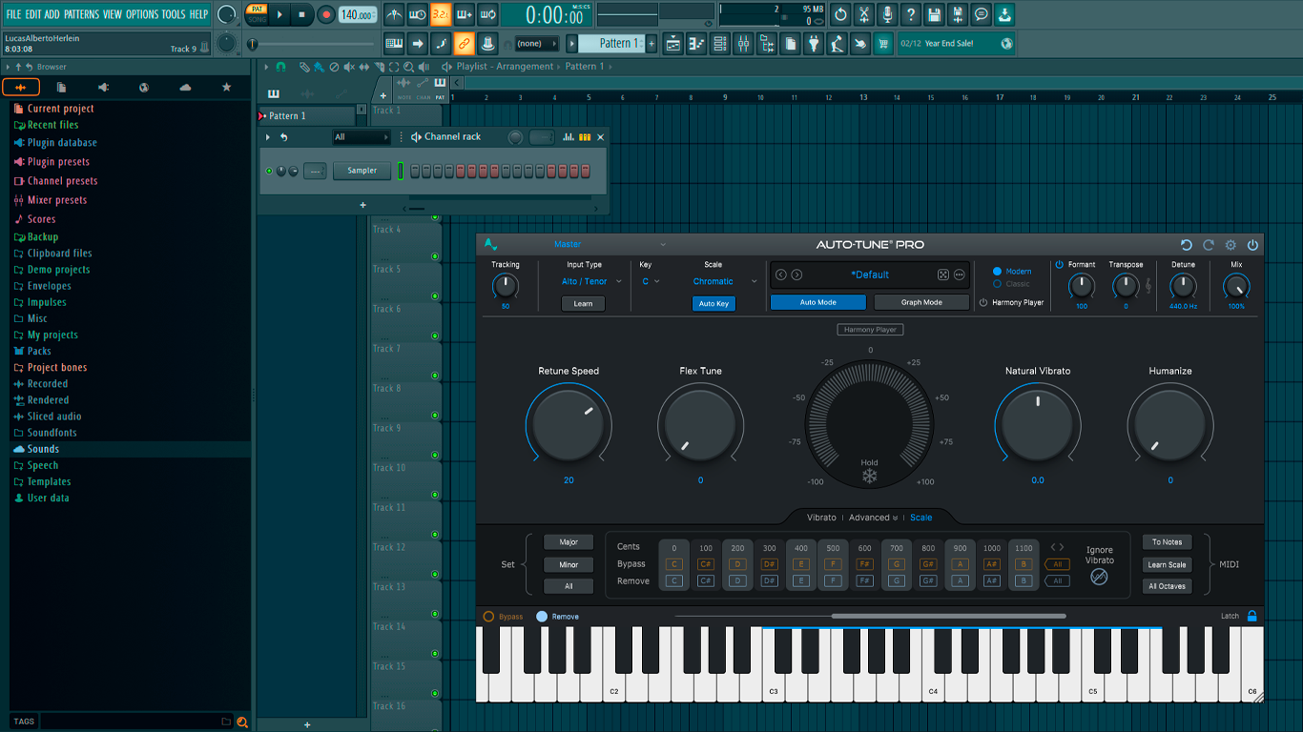
Task: Open the mixer view icon in the toolbar
Action: click(x=743, y=44)
